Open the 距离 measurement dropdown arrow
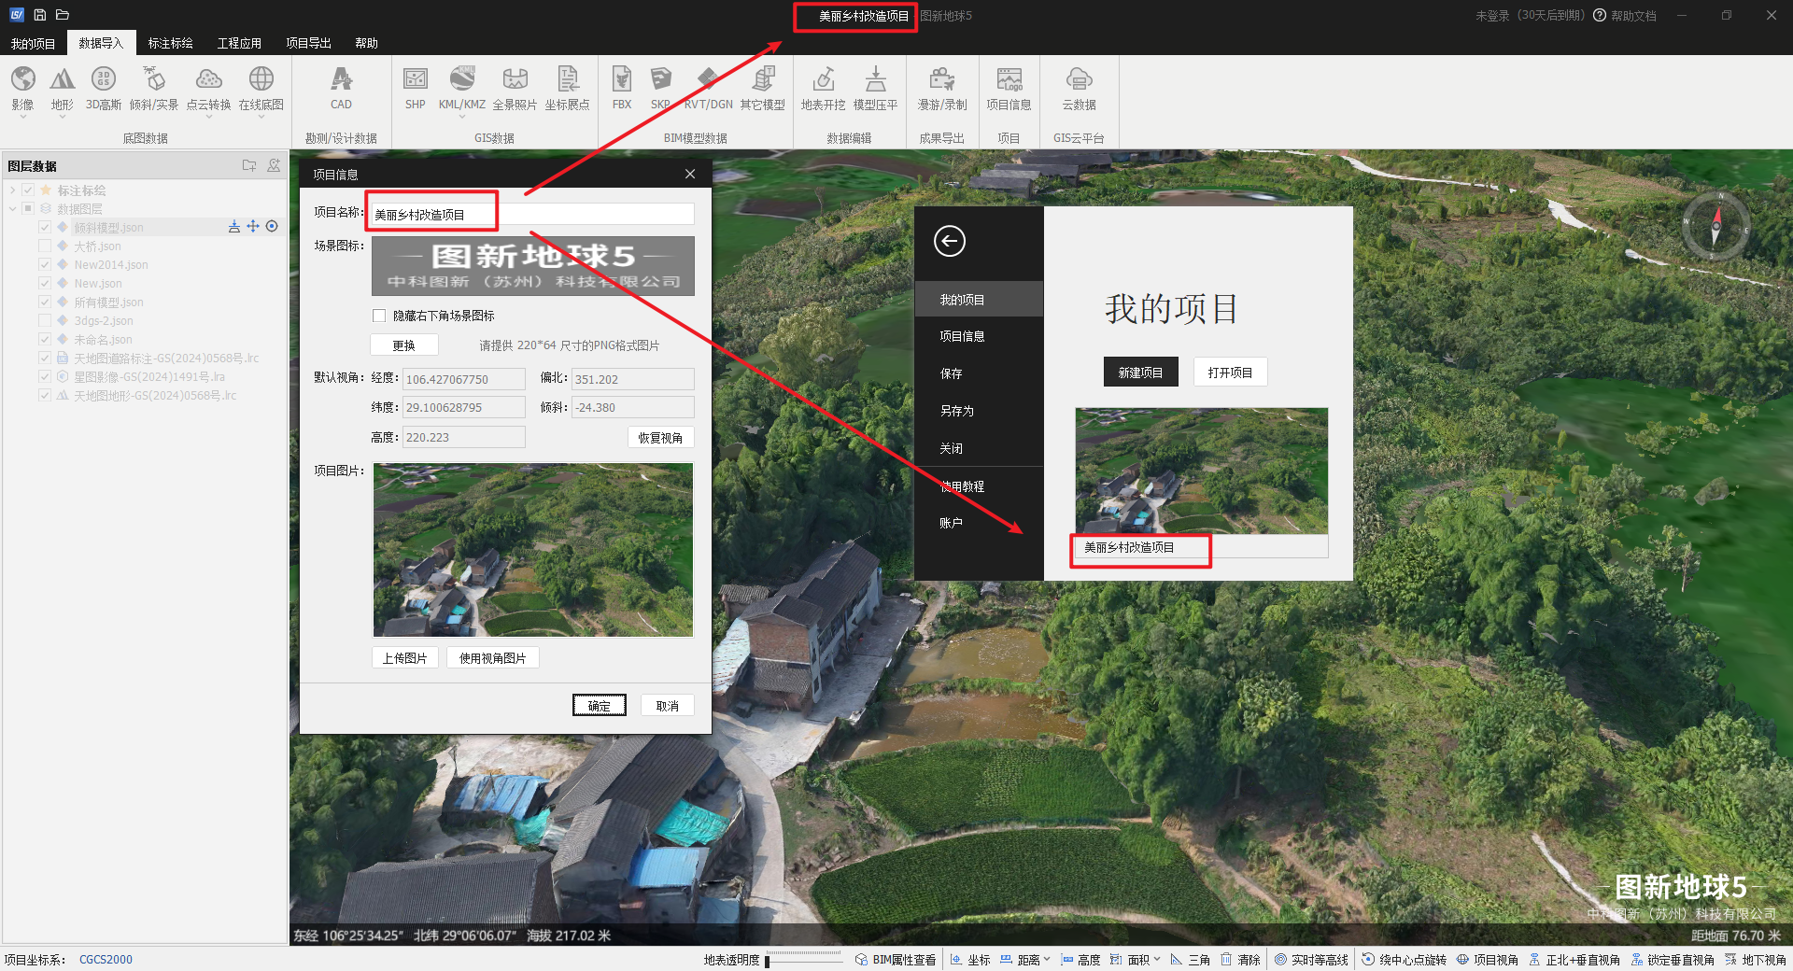 click(x=1047, y=959)
